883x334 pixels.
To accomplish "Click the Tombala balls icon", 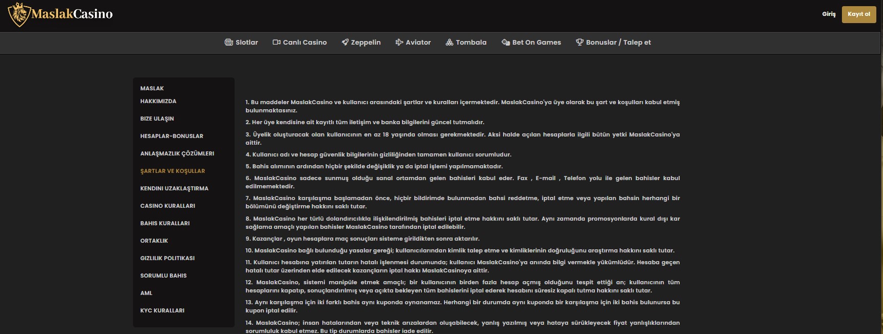I will click(x=449, y=42).
